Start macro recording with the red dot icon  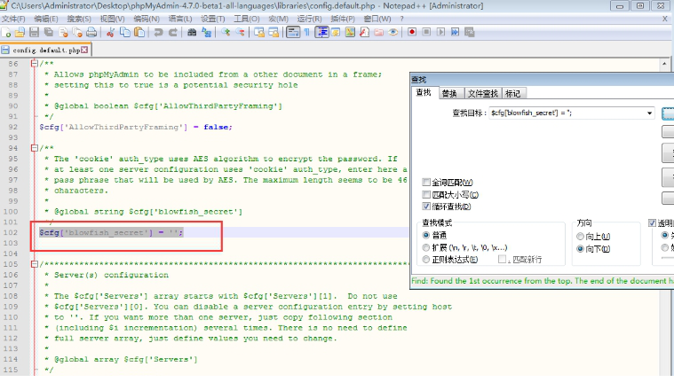click(x=412, y=32)
